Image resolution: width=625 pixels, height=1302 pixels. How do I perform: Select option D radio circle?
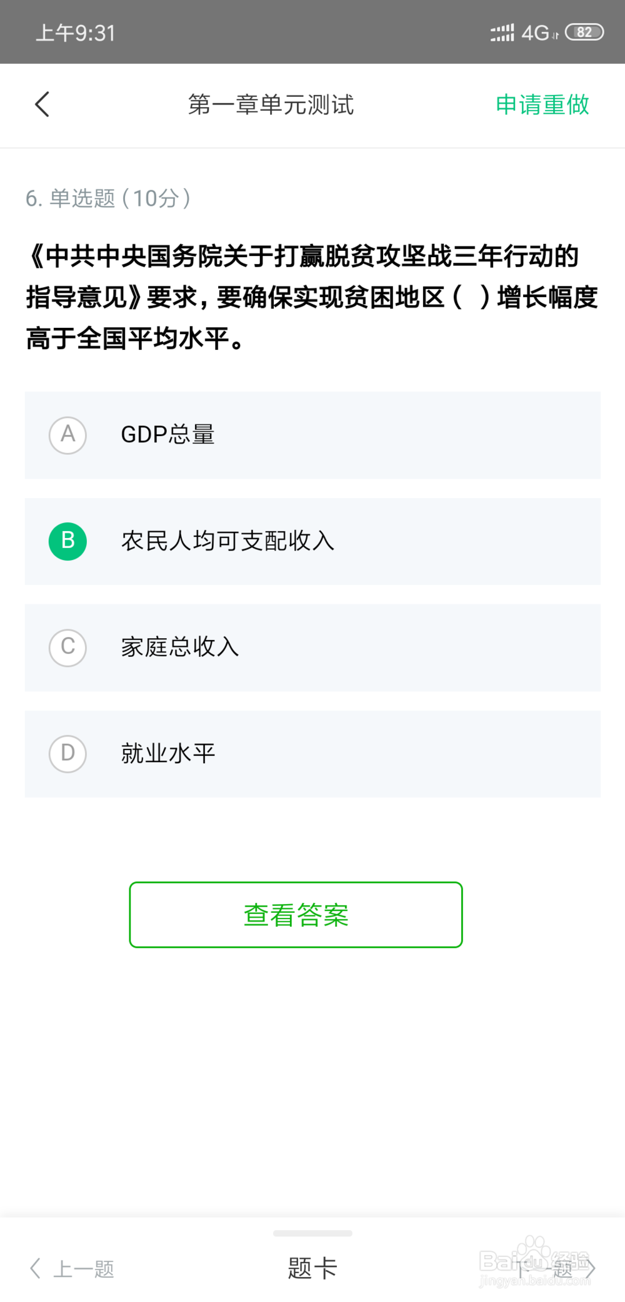tap(67, 754)
